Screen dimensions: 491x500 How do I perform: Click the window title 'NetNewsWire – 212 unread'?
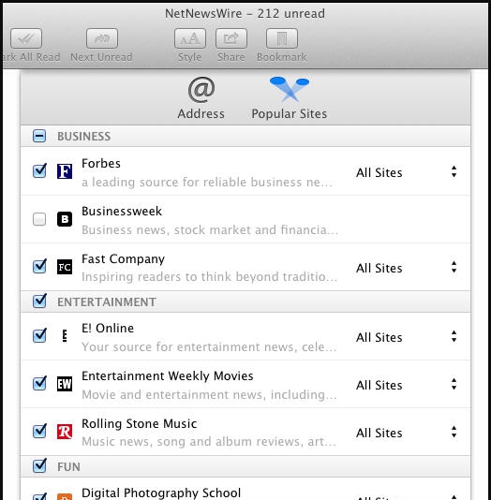(x=245, y=14)
